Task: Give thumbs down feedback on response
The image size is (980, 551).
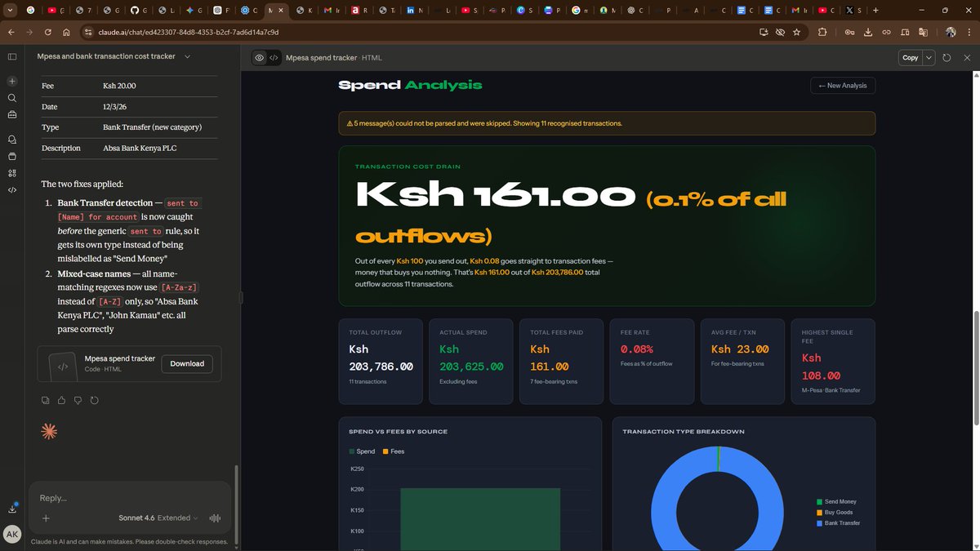Action: coord(78,400)
